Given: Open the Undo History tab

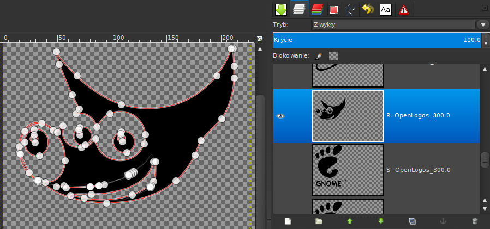Looking at the screenshot, I should click(x=368, y=10).
